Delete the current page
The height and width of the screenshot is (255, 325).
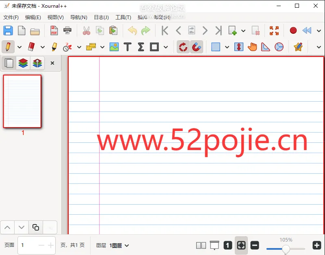[x=256, y=31]
